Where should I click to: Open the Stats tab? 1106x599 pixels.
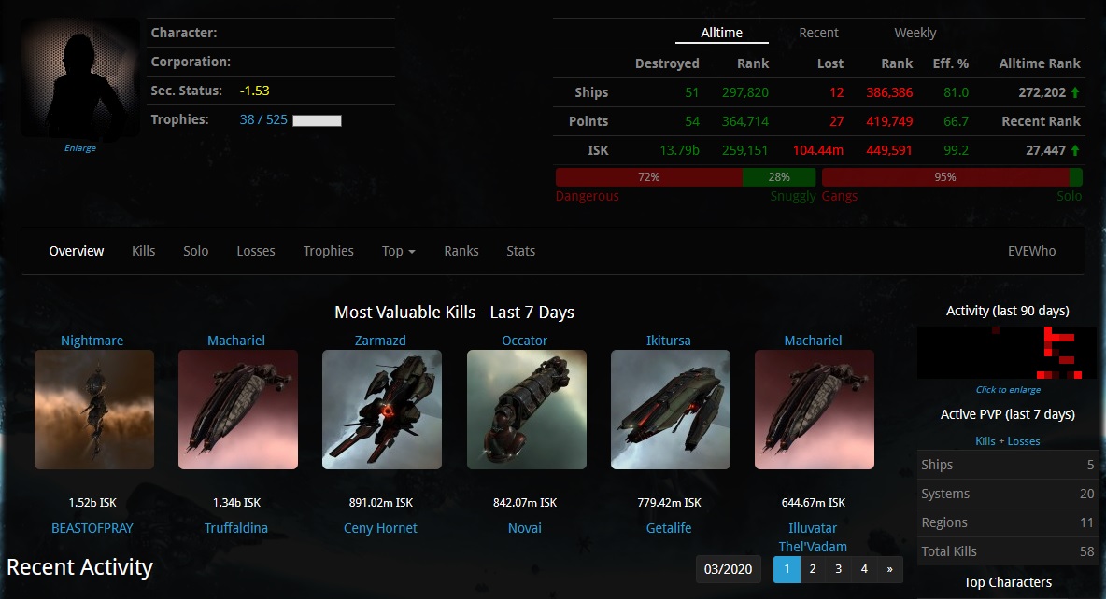point(520,251)
